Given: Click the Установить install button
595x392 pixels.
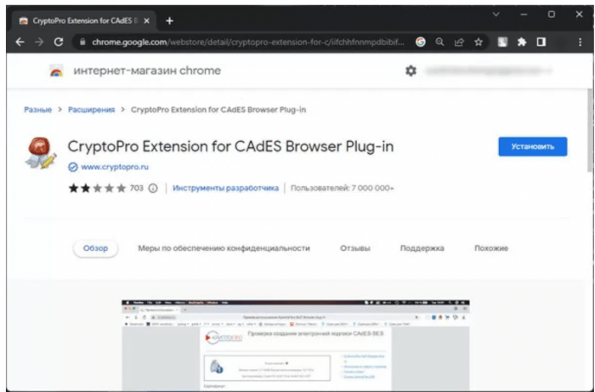Looking at the screenshot, I should coord(533,146).
